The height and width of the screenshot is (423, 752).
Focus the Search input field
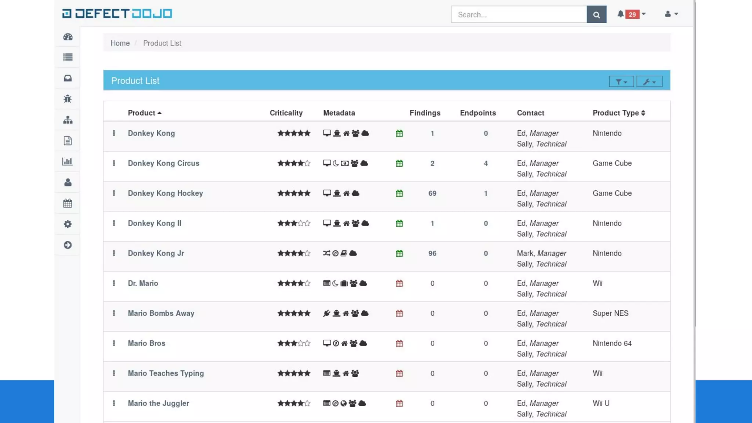[x=518, y=15]
